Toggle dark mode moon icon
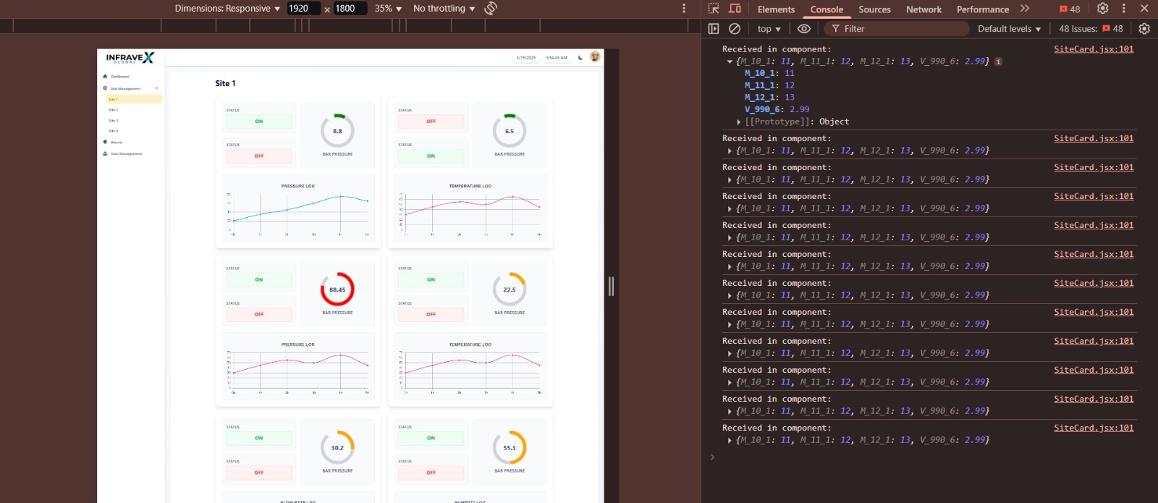1158x503 pixels. [x=580, y=57]
